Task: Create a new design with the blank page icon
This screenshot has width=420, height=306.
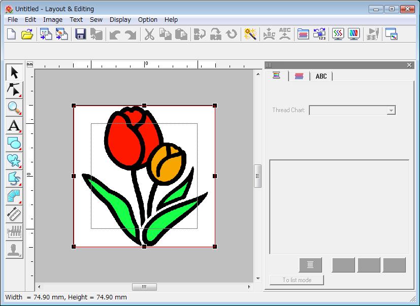Action: tap(11, 35)
